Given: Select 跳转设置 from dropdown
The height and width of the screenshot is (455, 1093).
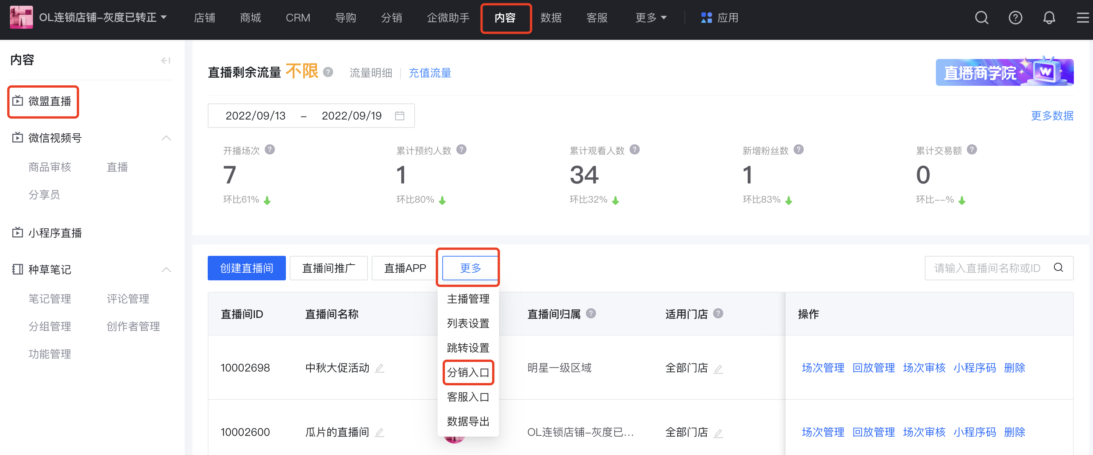Looking at the screenshot, I should coord(468,348).
